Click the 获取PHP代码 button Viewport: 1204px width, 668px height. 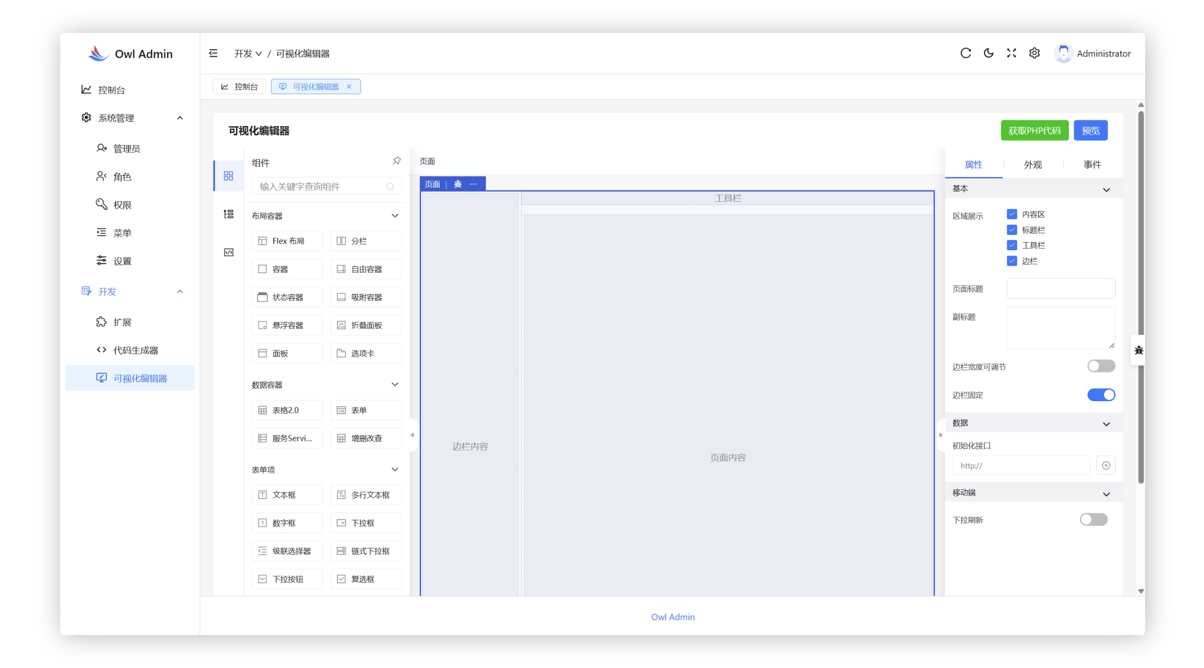(x=1034, y=130)
